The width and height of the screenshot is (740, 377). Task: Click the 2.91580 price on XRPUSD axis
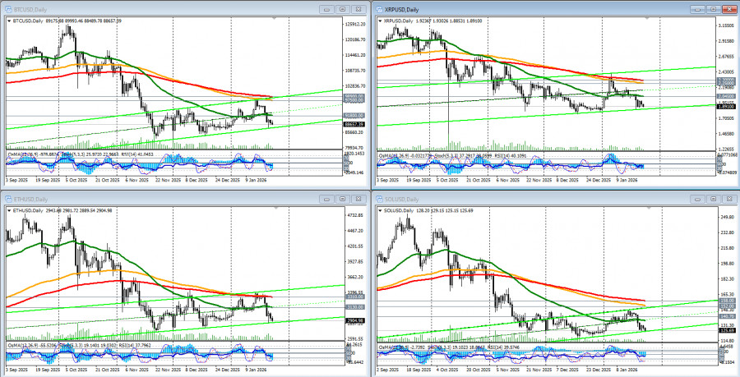point(726,41)
